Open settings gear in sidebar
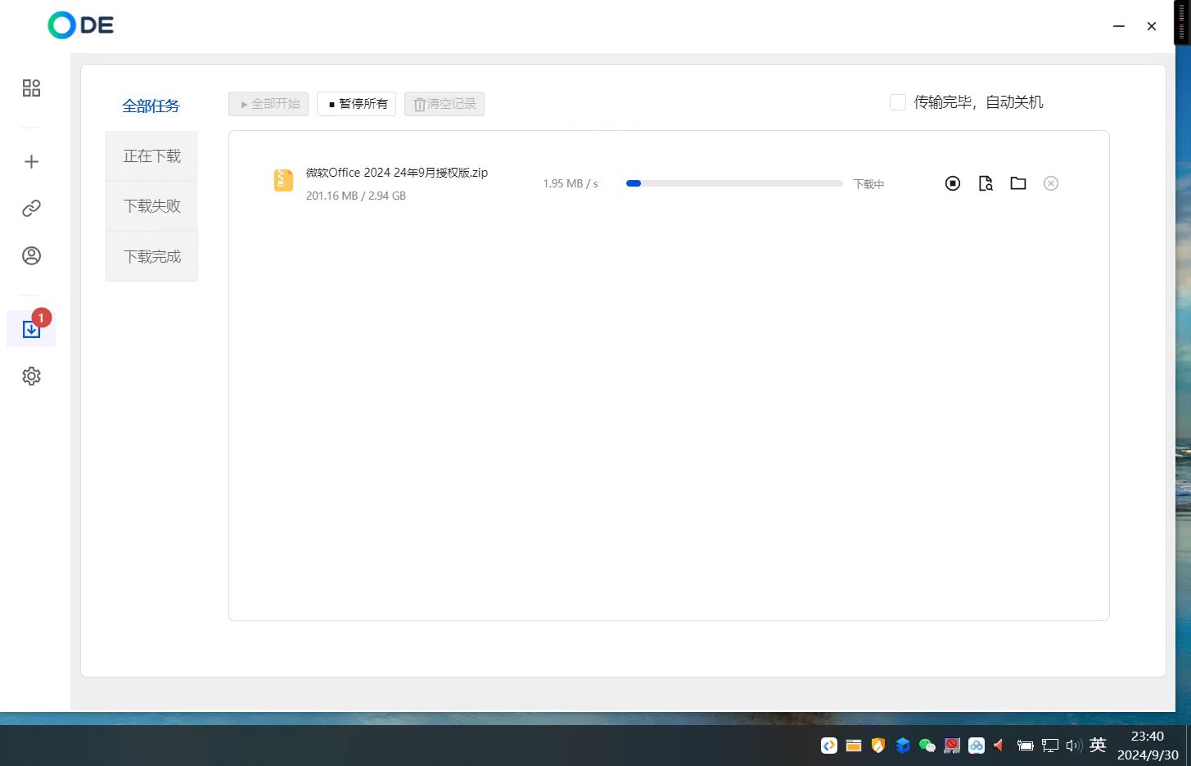The height and width of the screenshot is (766, 1191). point(31,376)
